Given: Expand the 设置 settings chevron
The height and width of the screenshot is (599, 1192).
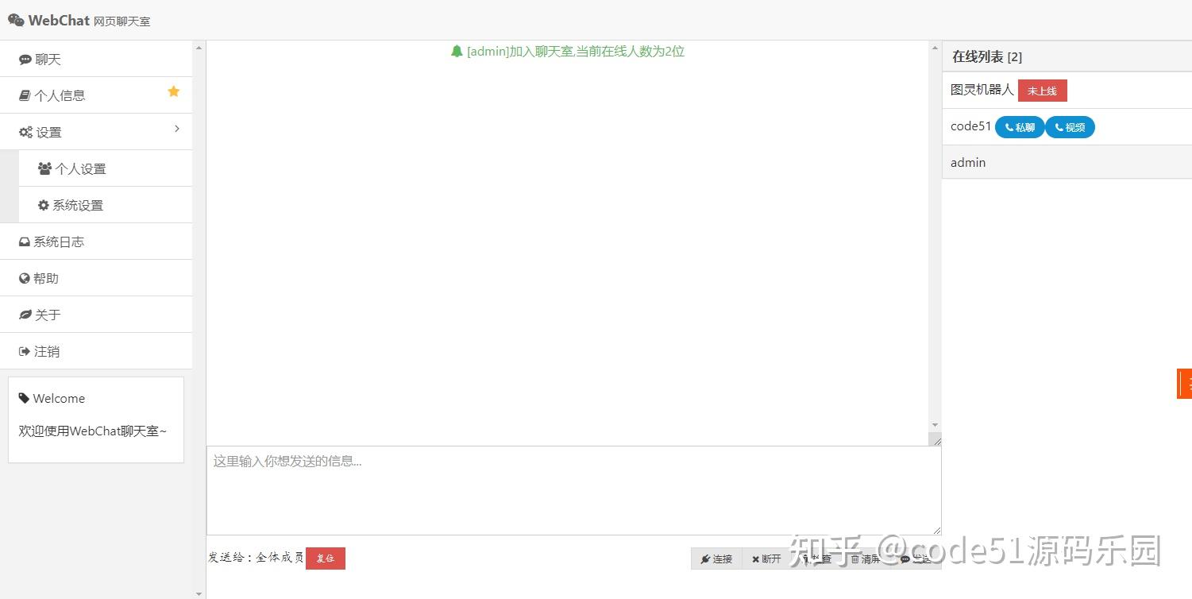Looking at the screenshot, I should click(x=176, y=128).
